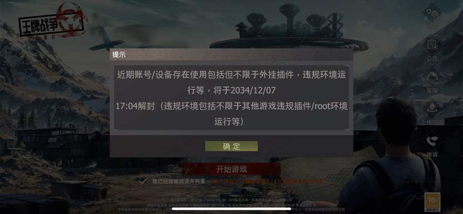Confirm the dialog with 确定
This screenshot has height=214, width=463.
pos(231,146)
